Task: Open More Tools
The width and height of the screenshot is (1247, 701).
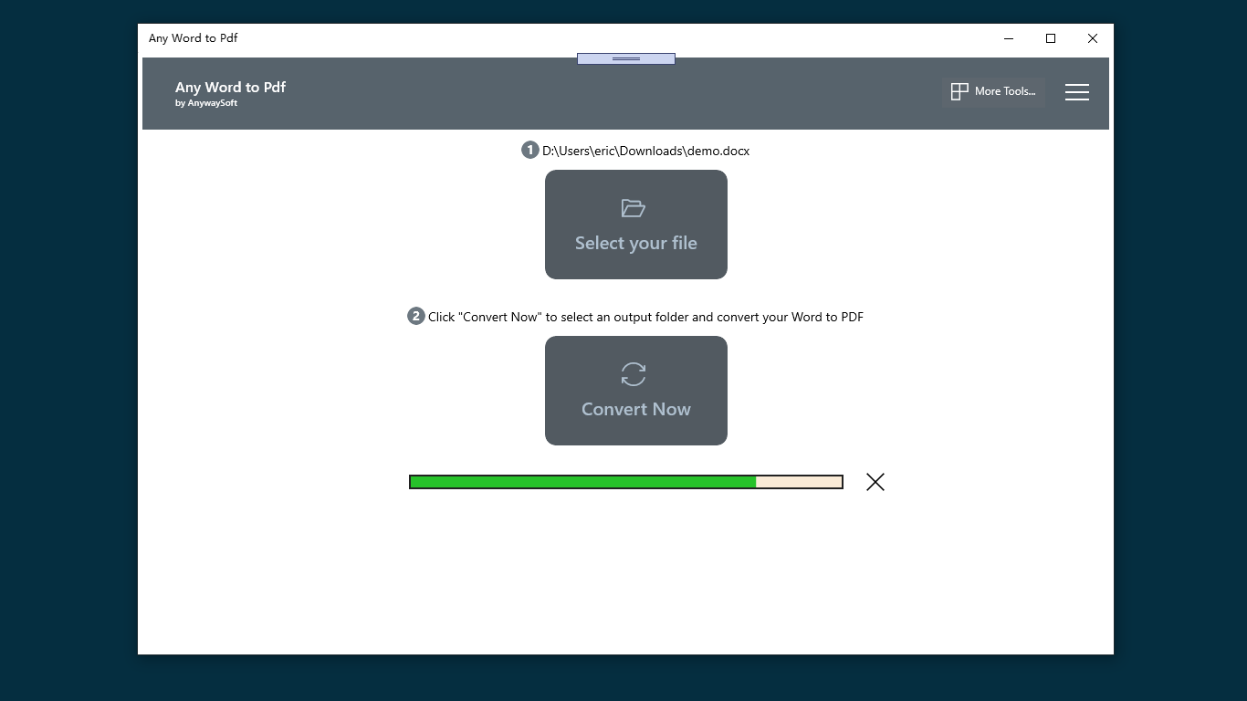Action: pyautogui.click(x=993, y=91)
